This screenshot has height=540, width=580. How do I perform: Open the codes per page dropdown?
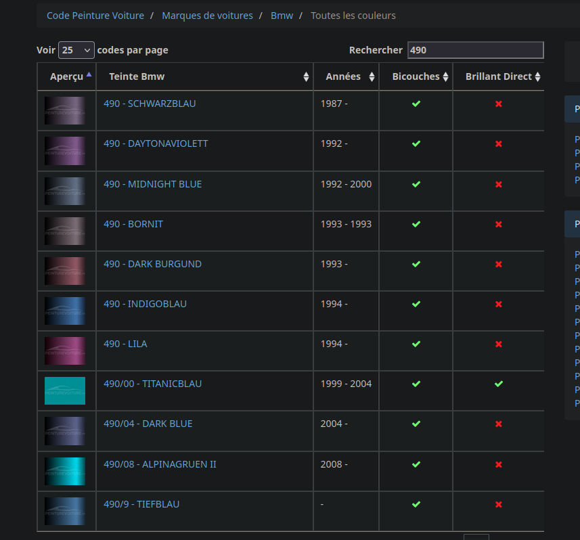point(76,50)
